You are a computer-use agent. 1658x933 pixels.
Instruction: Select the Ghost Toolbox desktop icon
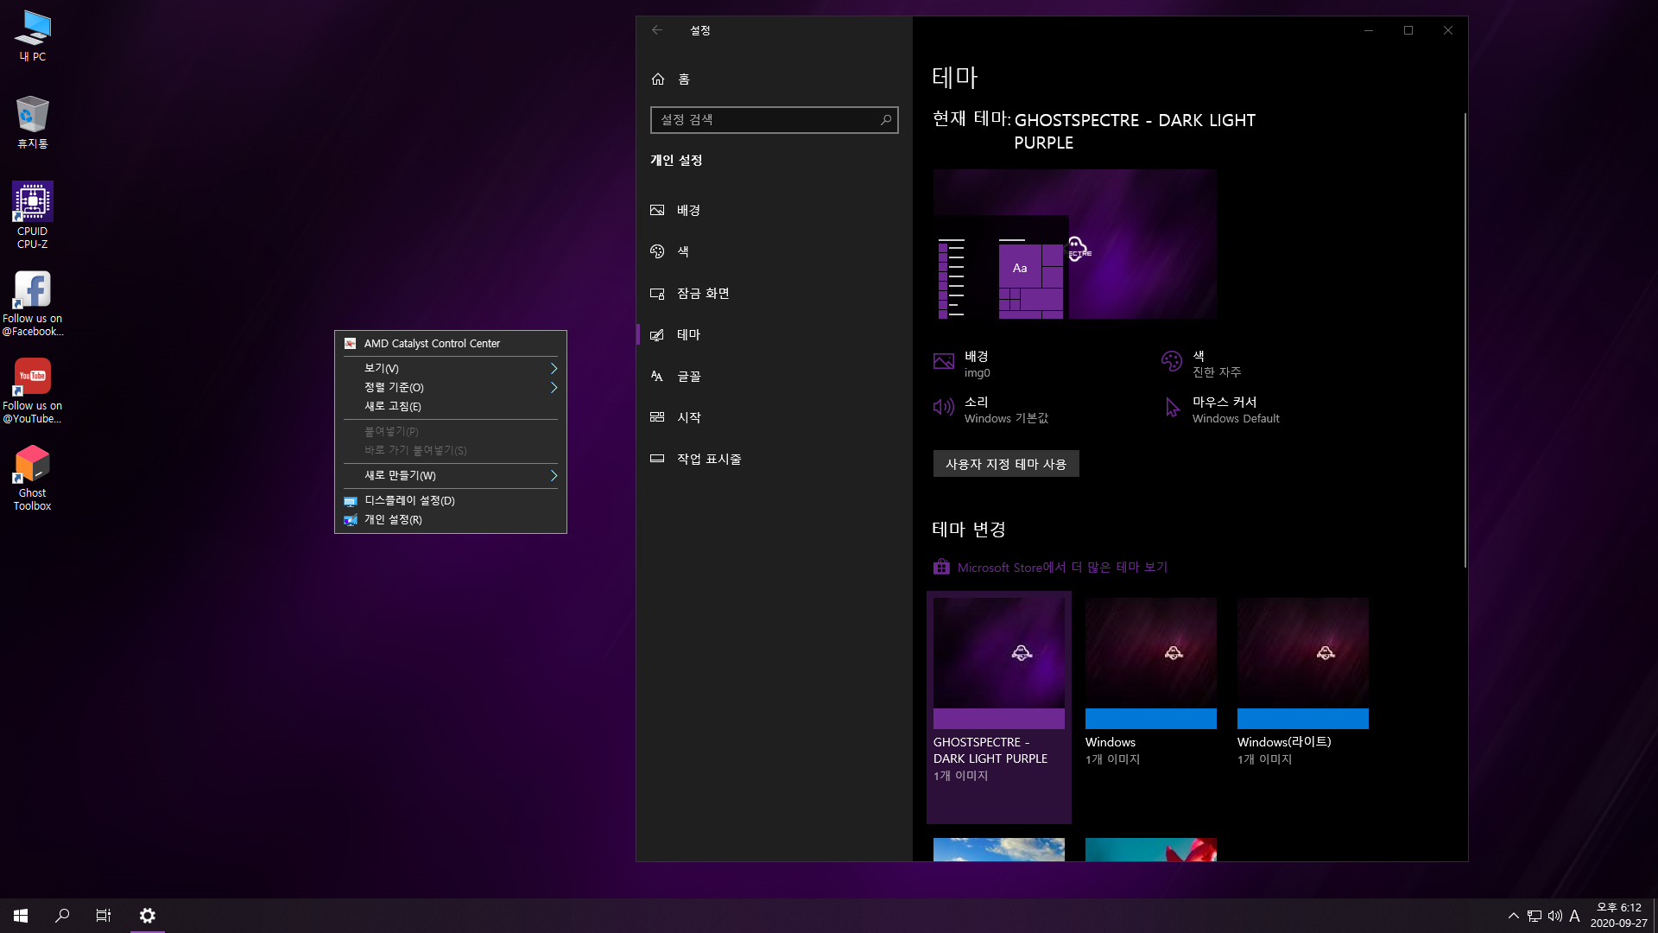(32, 465)
